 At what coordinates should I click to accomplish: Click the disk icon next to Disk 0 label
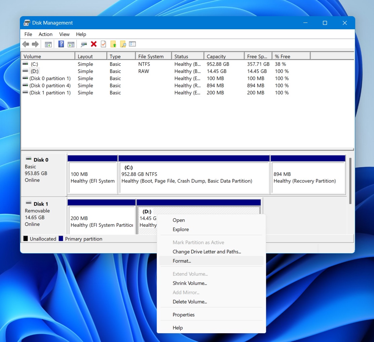(x=29, y=159)
